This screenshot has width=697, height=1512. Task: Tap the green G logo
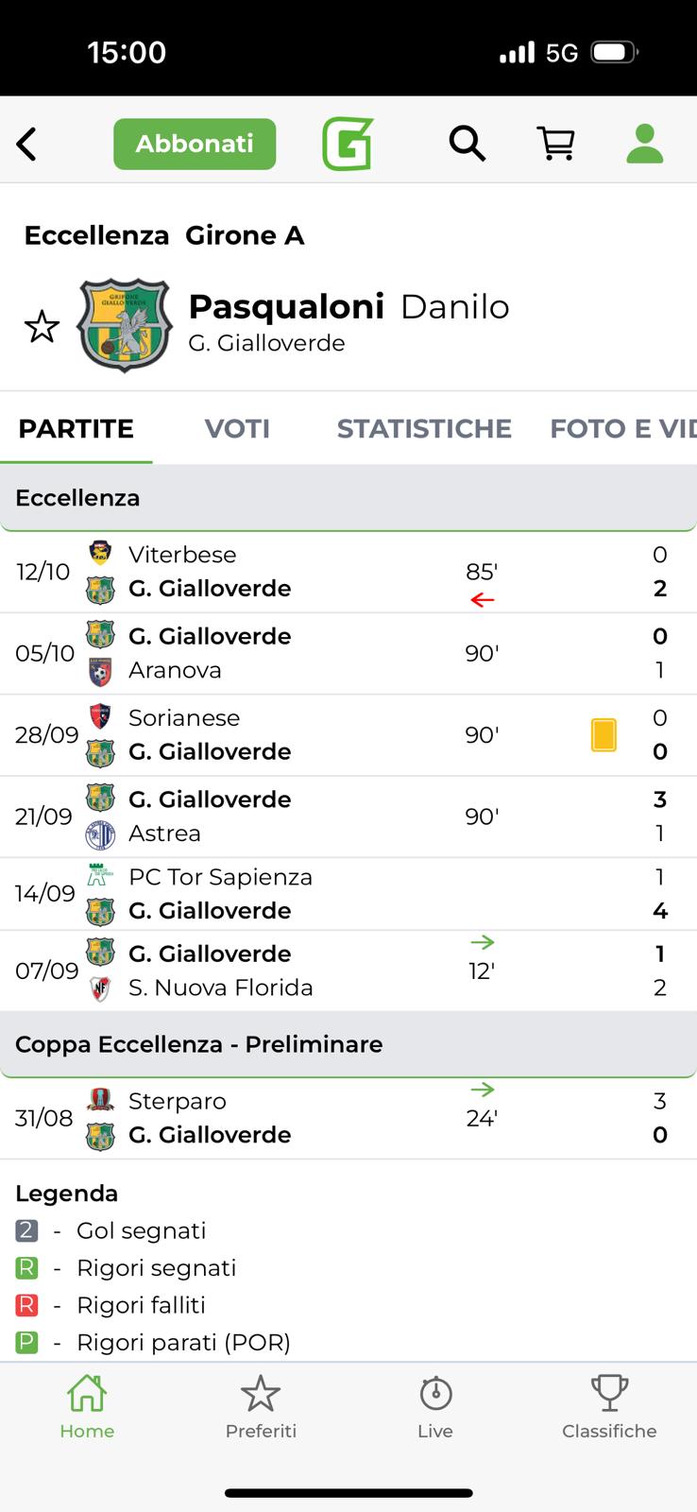pyautogui.click(x=348, y=144)
